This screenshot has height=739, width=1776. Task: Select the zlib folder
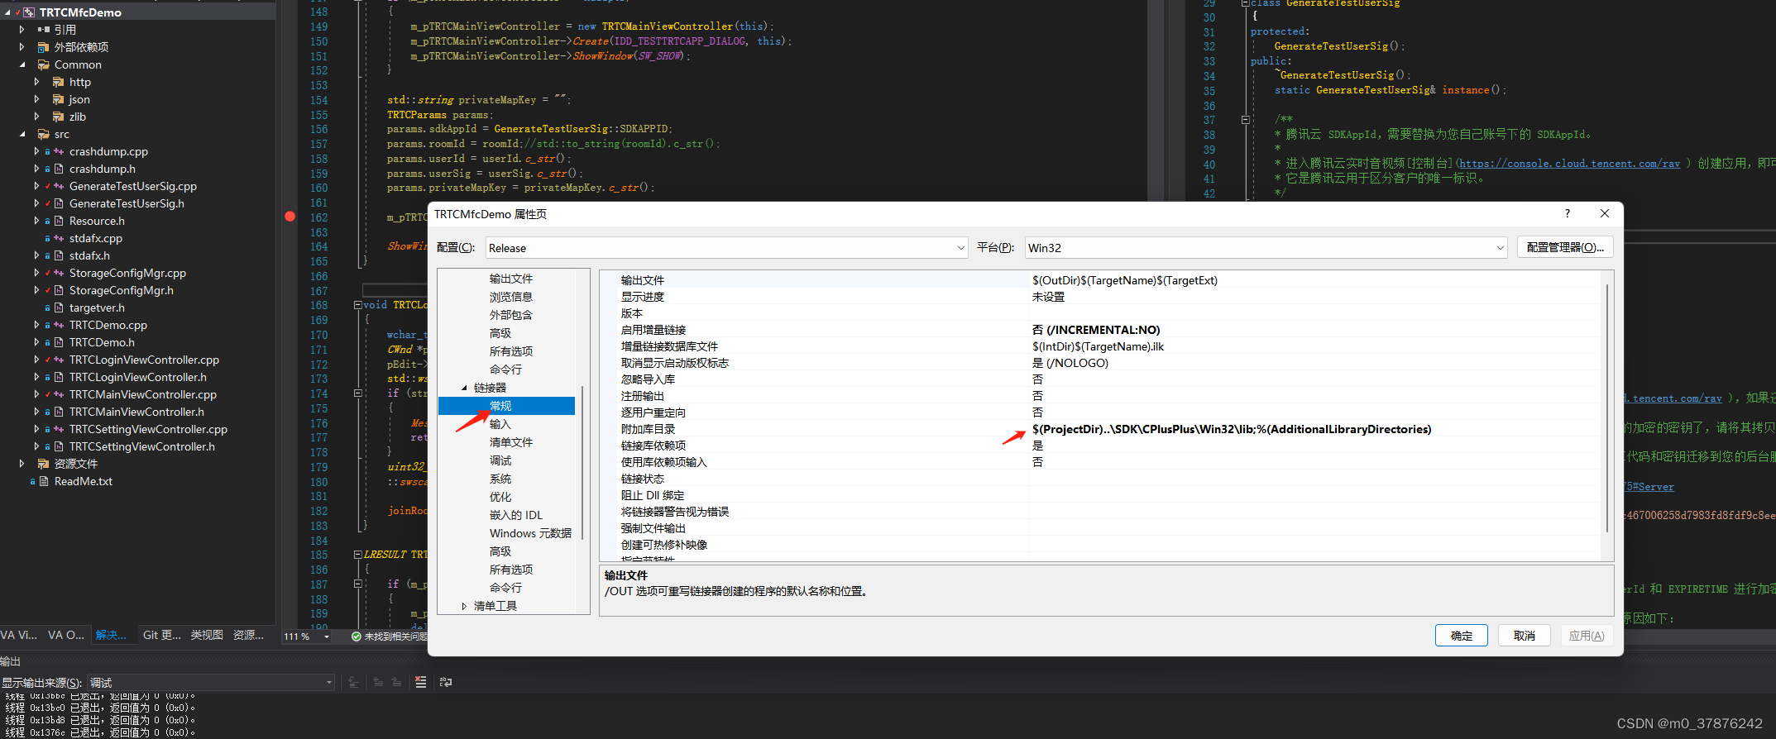[78, 117]
